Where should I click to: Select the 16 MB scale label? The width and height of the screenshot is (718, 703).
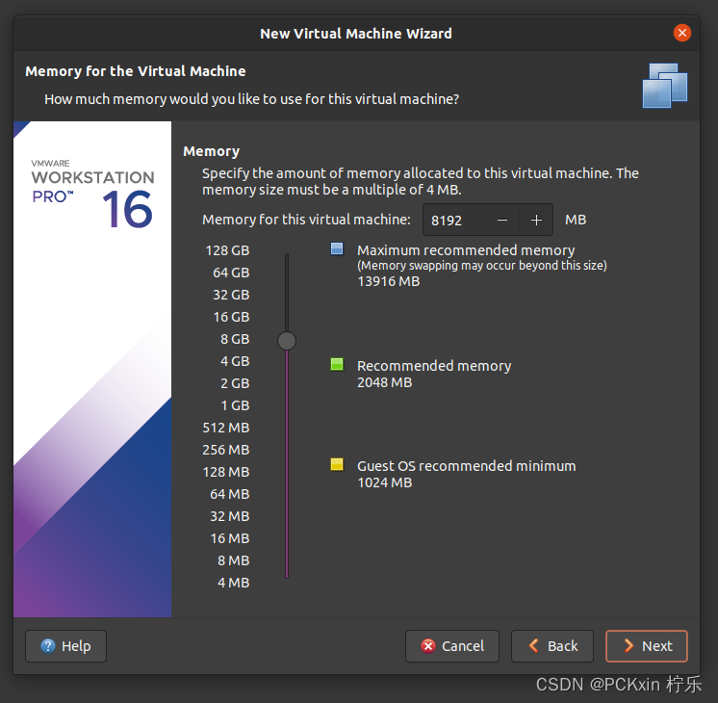(x=229, y=538)
